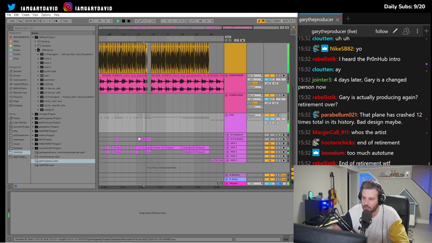Open PIANO MAIN Ext. In input dropdown
432x243 pixels.
click(x=255, y=76)
